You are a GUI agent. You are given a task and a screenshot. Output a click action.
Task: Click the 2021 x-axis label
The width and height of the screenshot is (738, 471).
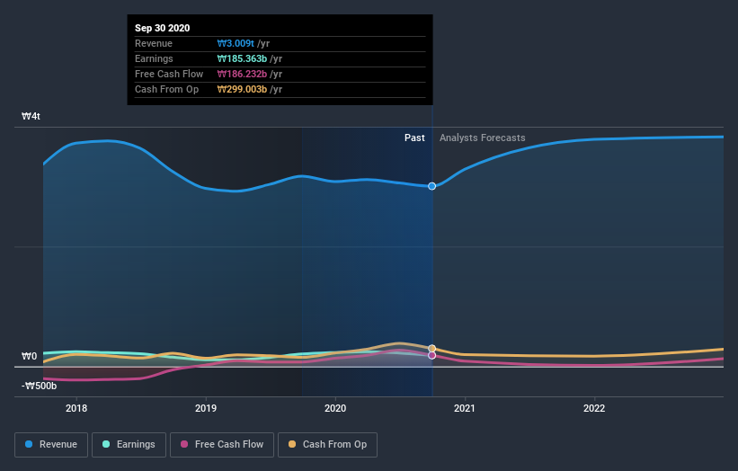click(465, 408)
